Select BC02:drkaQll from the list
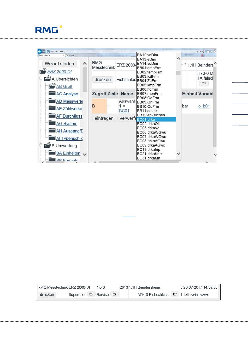Viewport: 248px width, 352px height. coord(156,124)
